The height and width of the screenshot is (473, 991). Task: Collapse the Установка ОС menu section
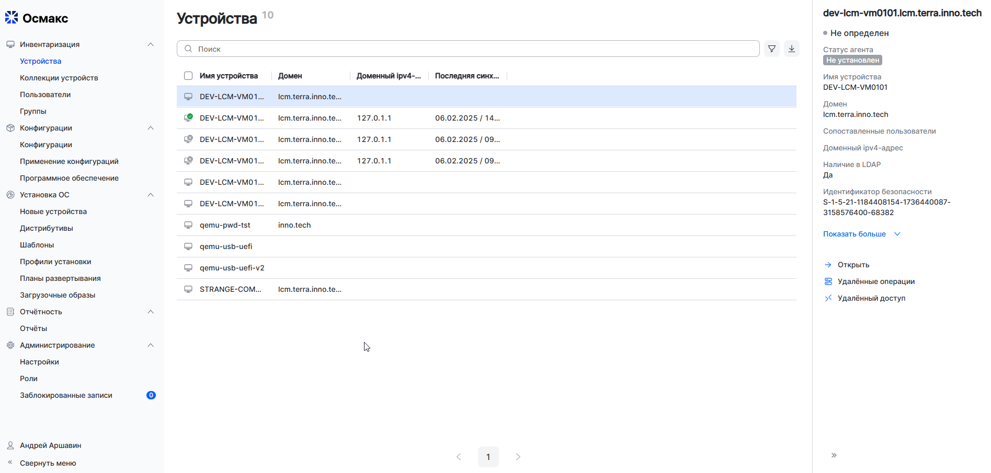[x=151, y=195]
